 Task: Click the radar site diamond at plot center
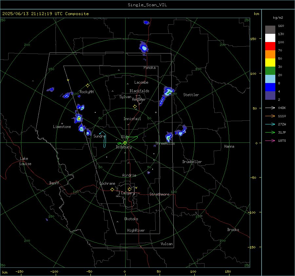click(x=125, y=143)
